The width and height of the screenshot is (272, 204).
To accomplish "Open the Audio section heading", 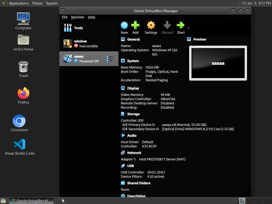I will click(132, 135).
